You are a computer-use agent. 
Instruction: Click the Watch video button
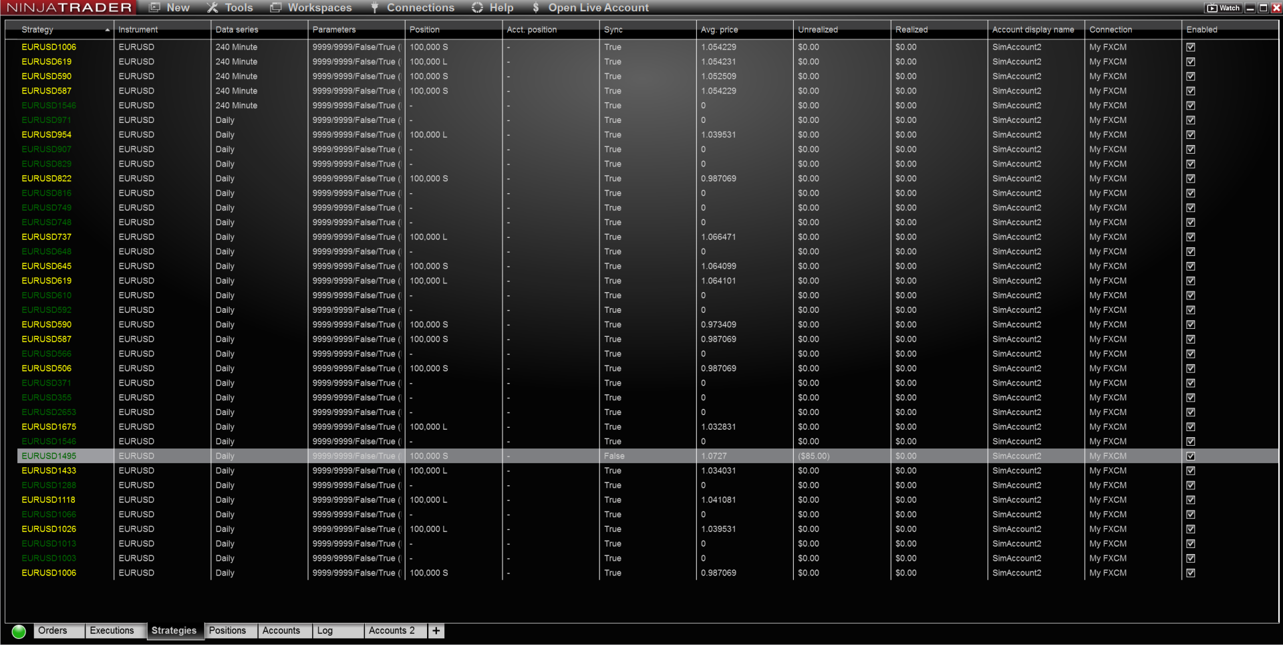(x=1224, y=8)
